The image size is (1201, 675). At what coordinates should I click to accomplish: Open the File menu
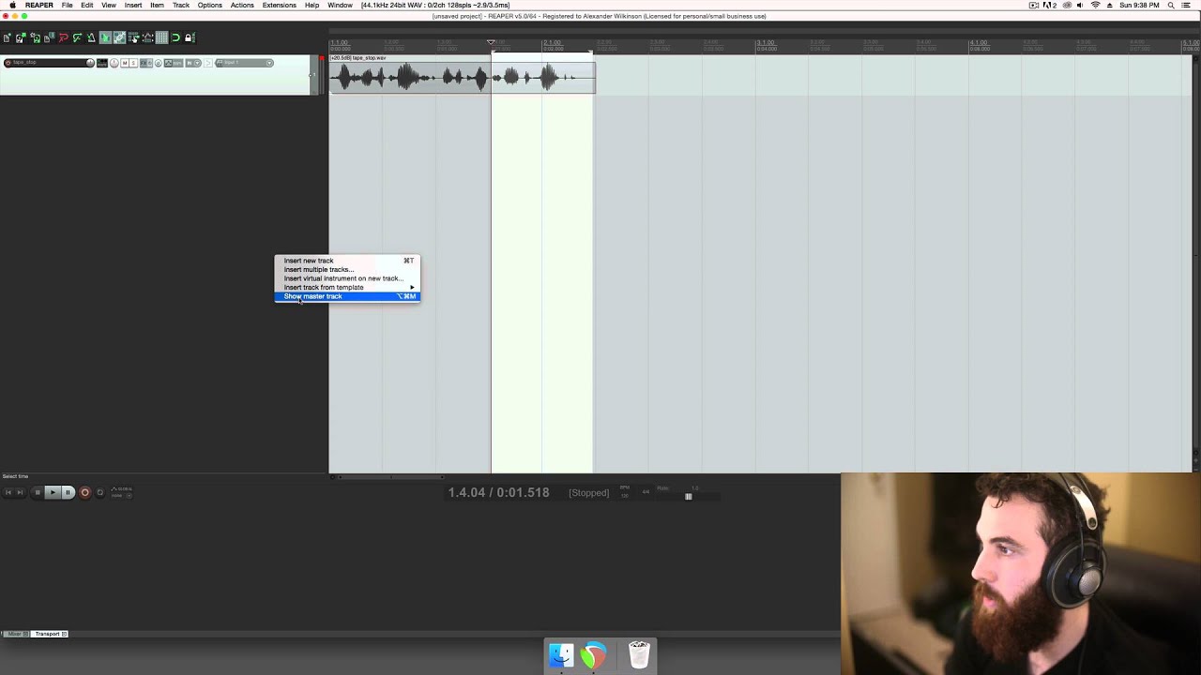(68, 5)
